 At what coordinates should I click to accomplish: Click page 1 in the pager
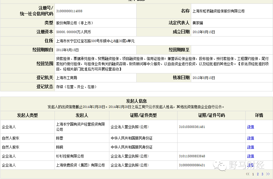pos(253,174)
